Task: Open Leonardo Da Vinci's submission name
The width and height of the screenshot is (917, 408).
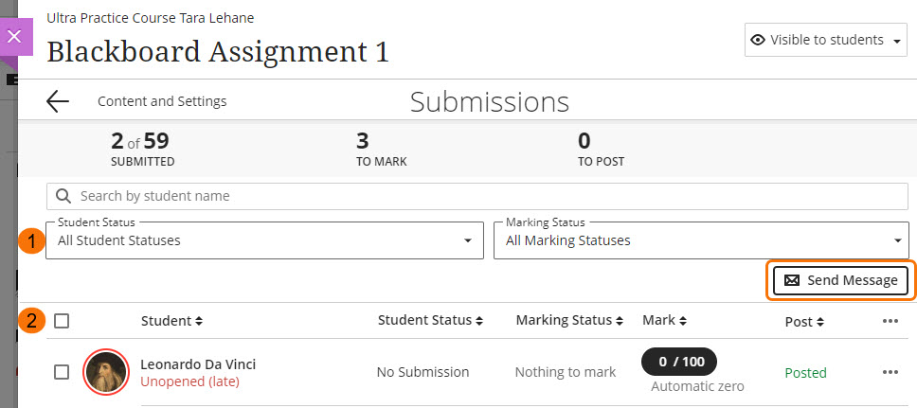Action: 198,364
